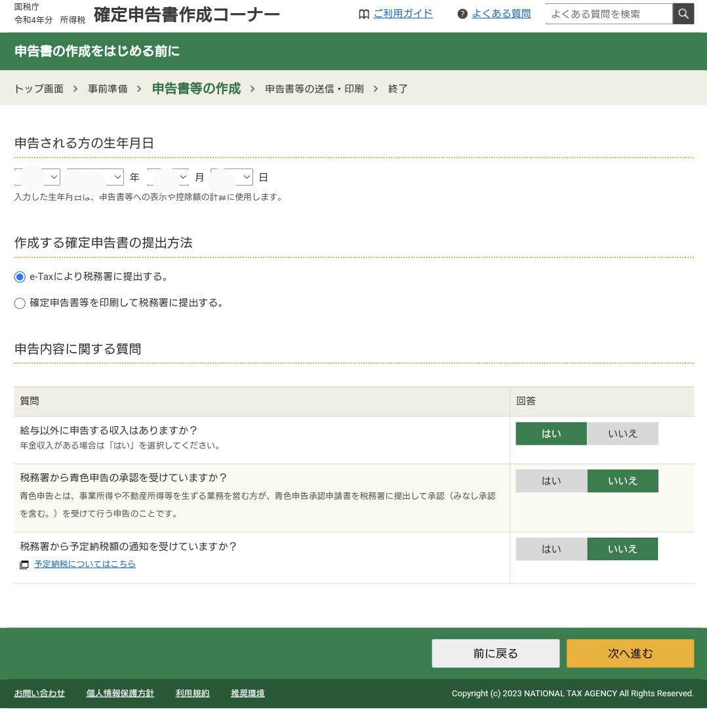Choose はい for 給与以外の収入 question
Viewport: 707px width, 714px height.
coord(551,434)
